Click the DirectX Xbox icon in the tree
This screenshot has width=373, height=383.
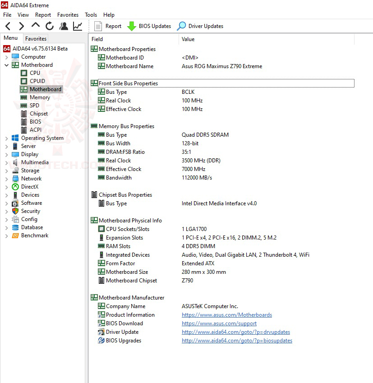[15, 187]
